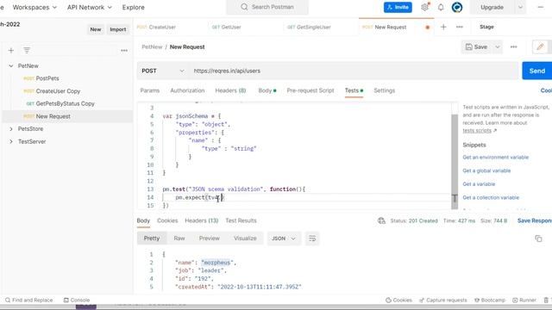
Task: Create new collection with sidebar plus icon
Action: [x=11, y=51]
